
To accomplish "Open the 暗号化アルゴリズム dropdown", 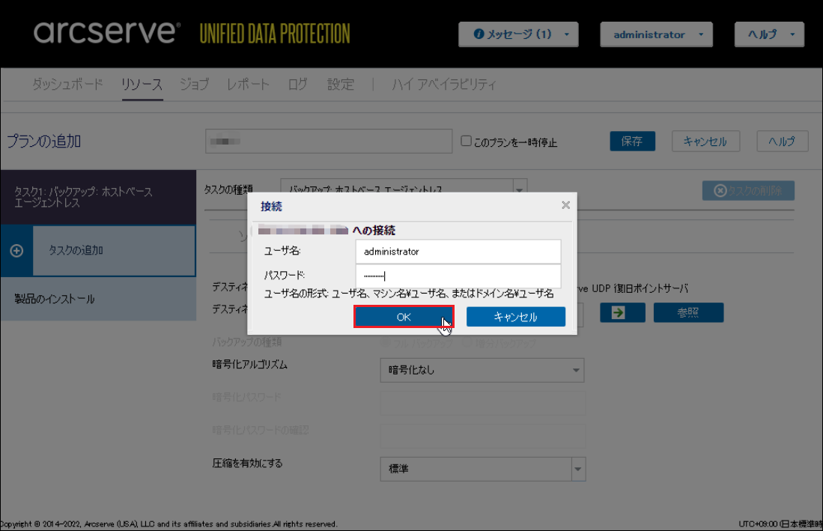I will tap(482, 370).
